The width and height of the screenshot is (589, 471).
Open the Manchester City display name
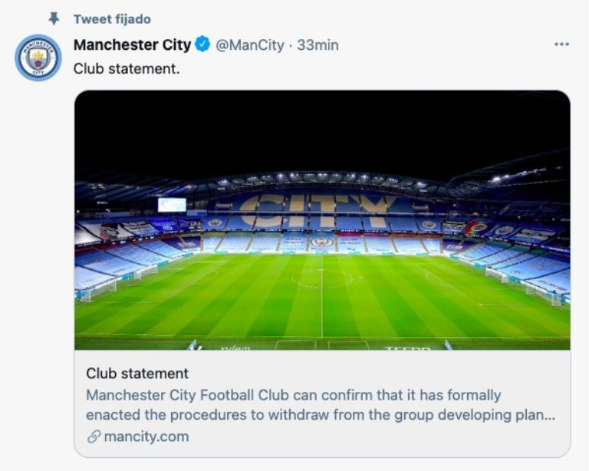[x=132, y=45]
